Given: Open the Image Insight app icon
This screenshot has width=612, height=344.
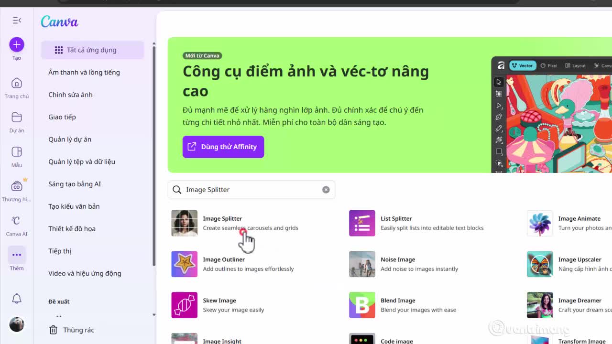Looking at the screenshot, I should coord(184,339).
